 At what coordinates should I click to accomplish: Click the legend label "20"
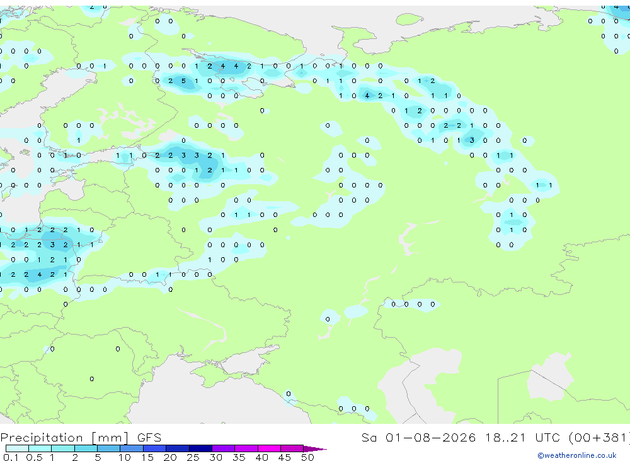point(170,457)
